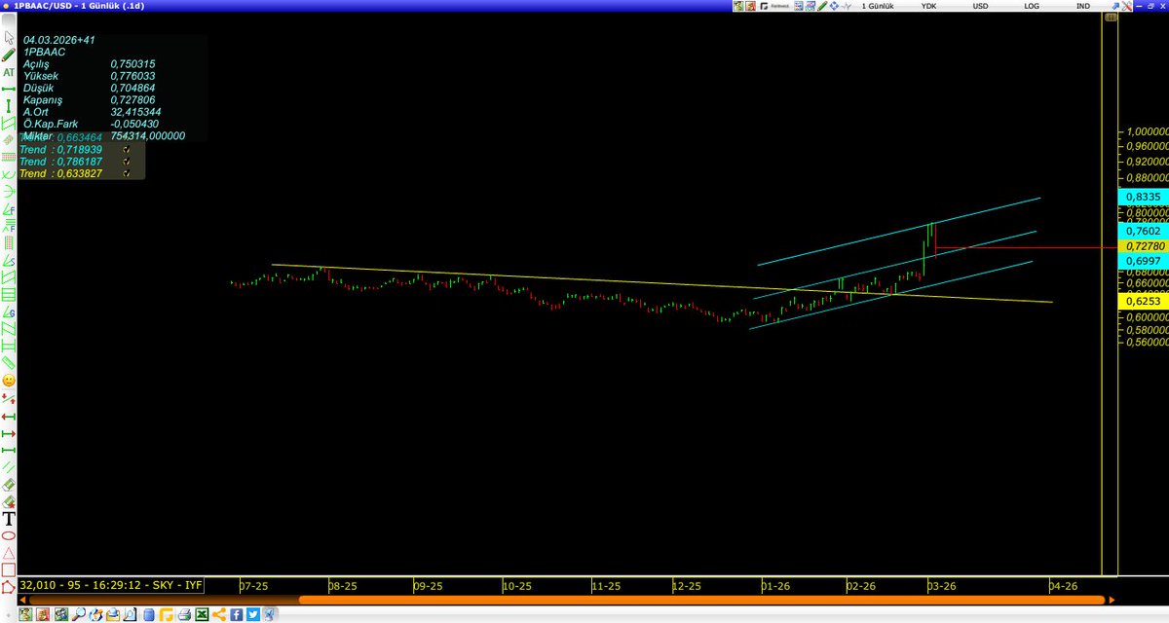Image resolution: width=1169 pixels, height=623 pixels.
Task: Click the 01-26 date axis label
Action: (775, 586)
